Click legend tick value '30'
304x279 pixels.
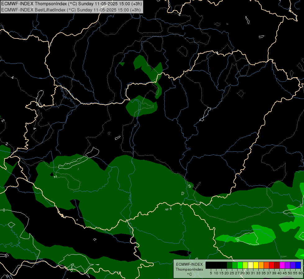click(x=248, y=273)
